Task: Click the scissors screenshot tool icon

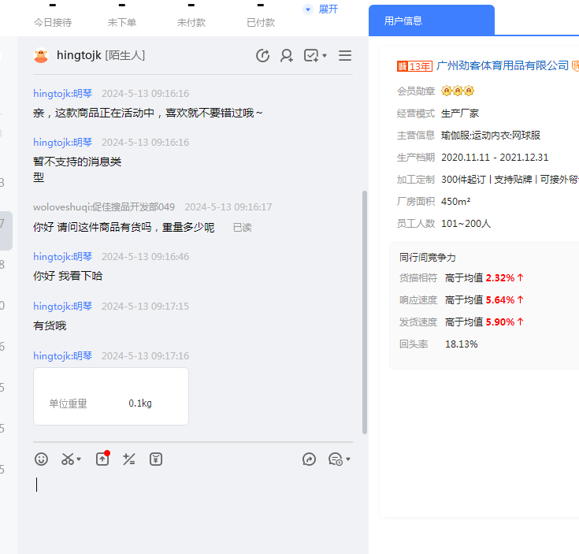Action: [68, 459]
